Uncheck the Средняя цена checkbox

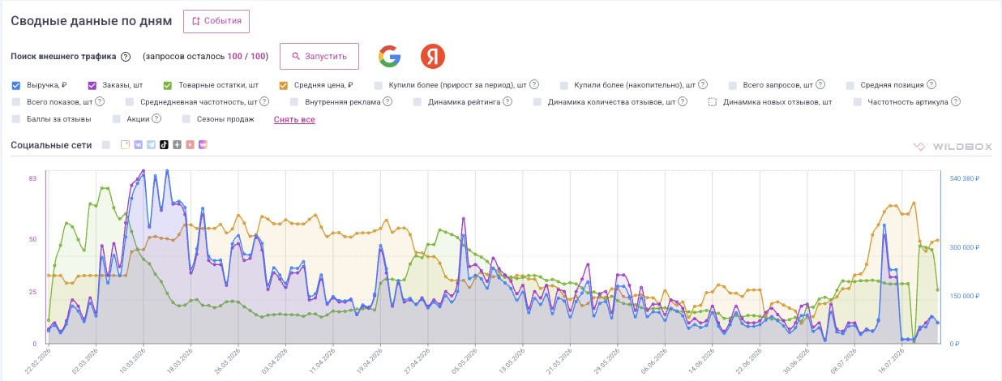click(284, 84)
